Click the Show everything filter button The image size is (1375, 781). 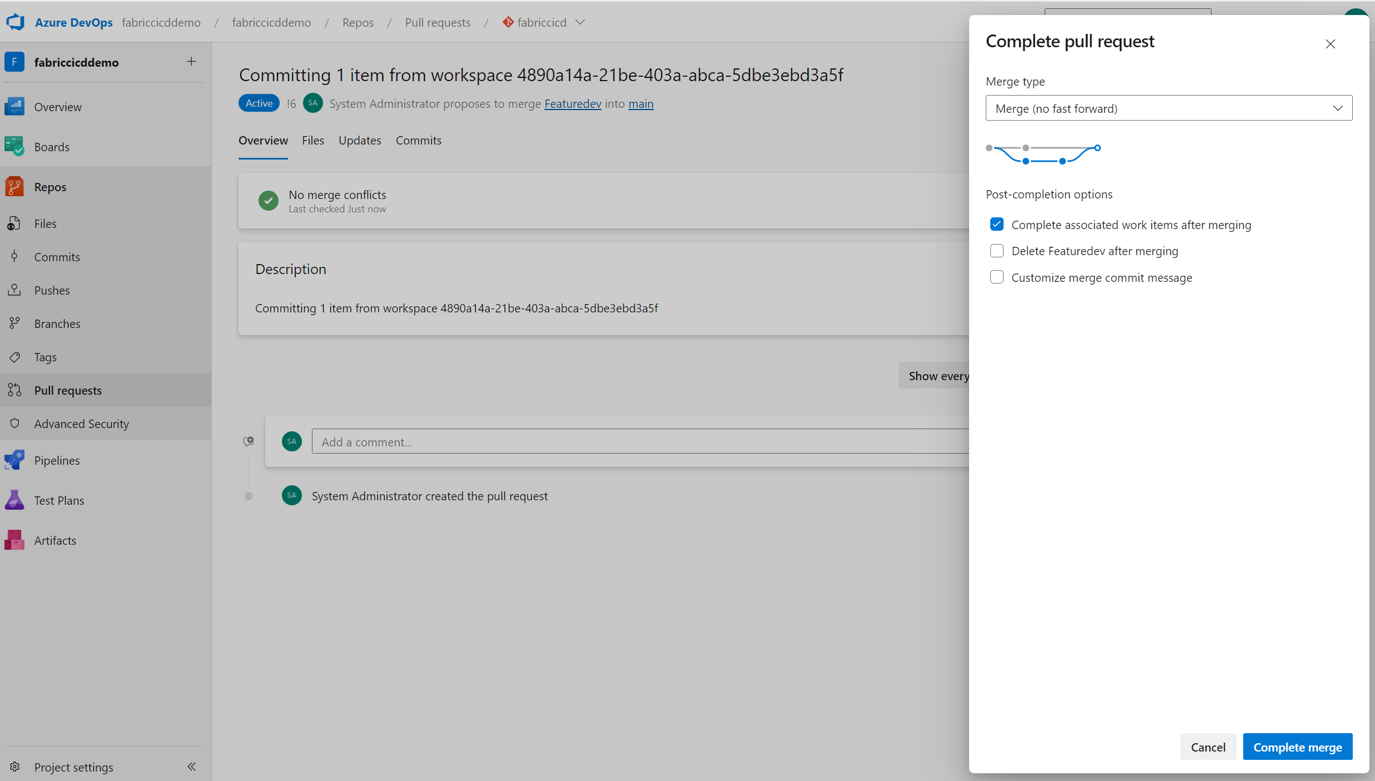[934, 376]
